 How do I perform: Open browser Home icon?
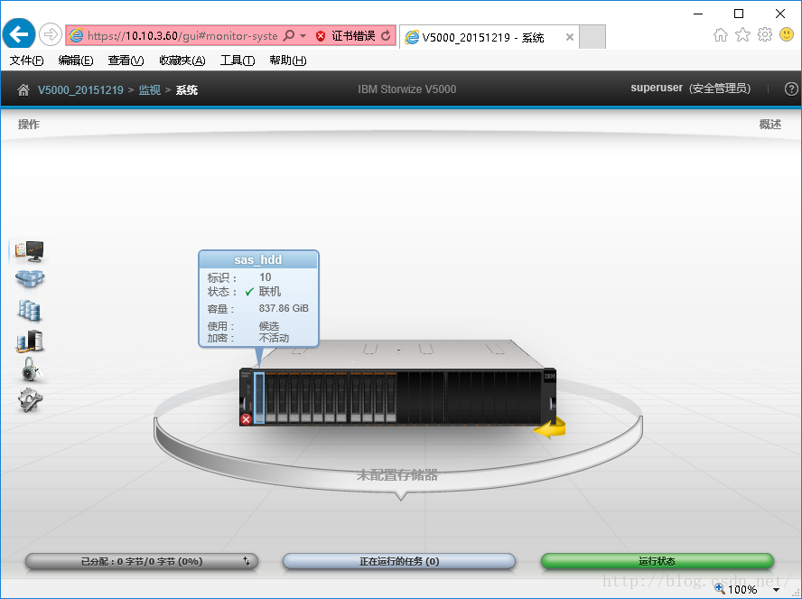point(720,35)
